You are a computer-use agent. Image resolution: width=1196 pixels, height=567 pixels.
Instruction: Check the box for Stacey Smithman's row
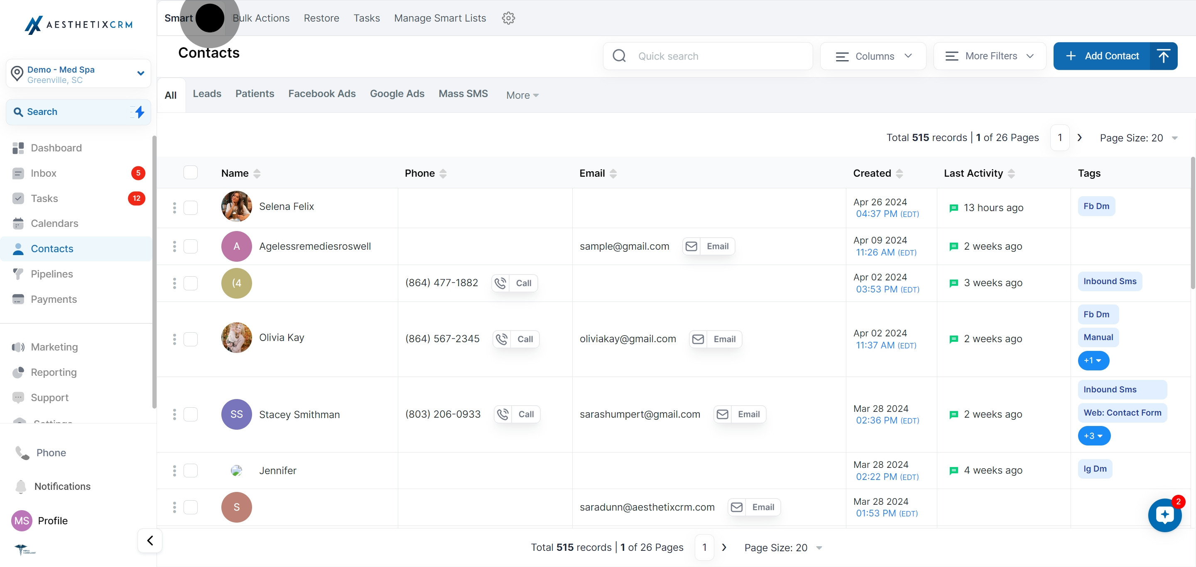tap(190, 414)
